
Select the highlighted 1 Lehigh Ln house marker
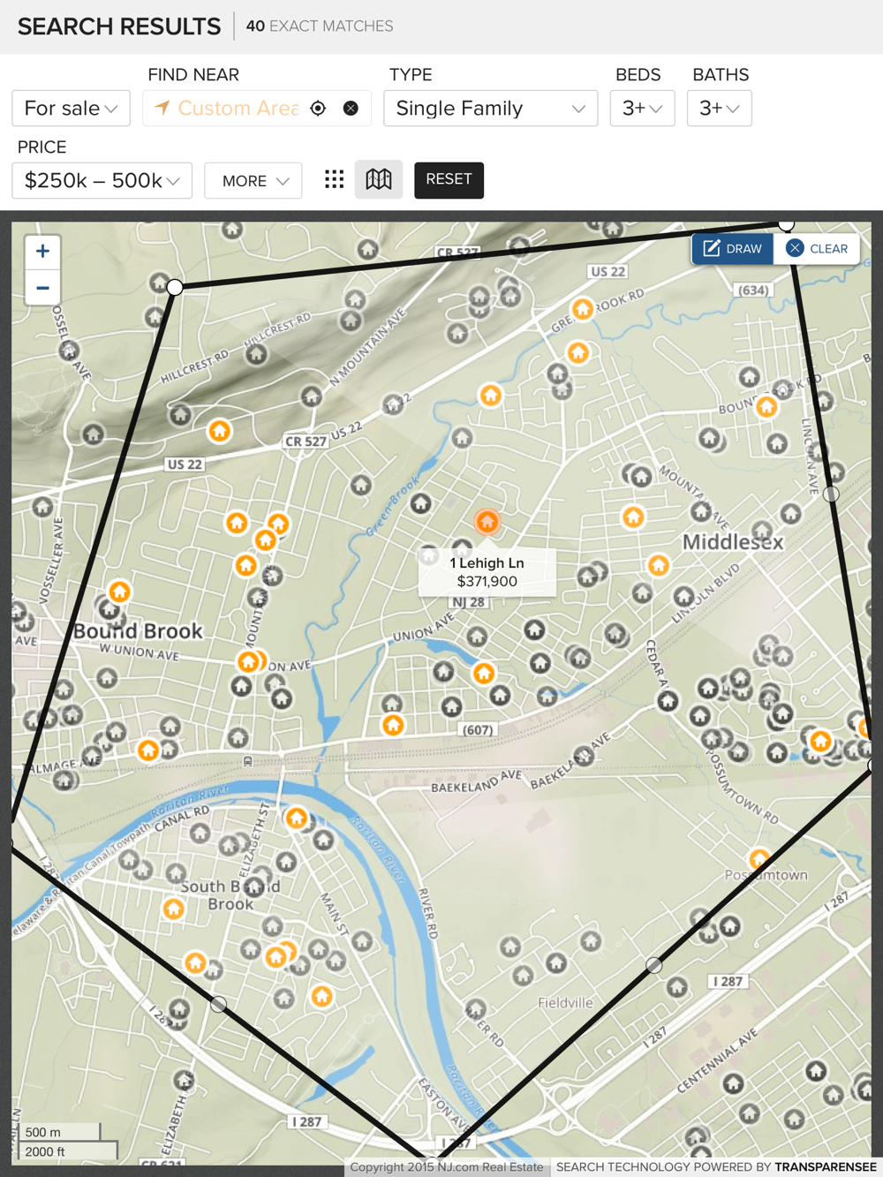487,522
